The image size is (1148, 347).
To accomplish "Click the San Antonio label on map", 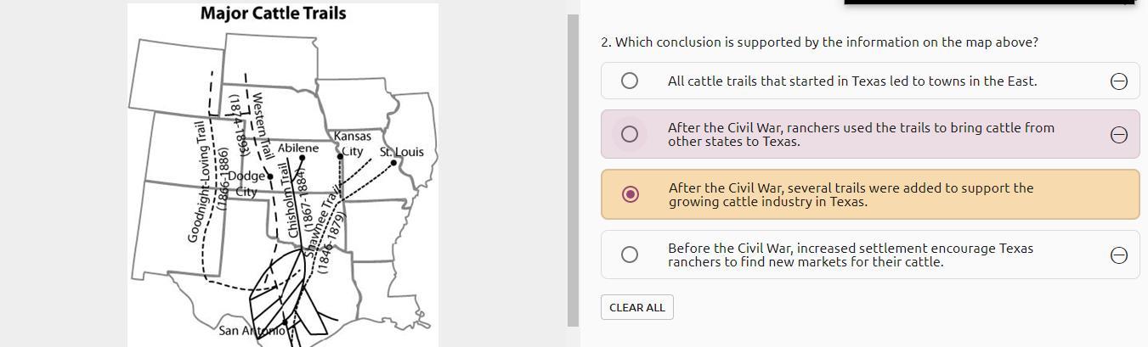I will pyautogui.click(x=252, y=330).
